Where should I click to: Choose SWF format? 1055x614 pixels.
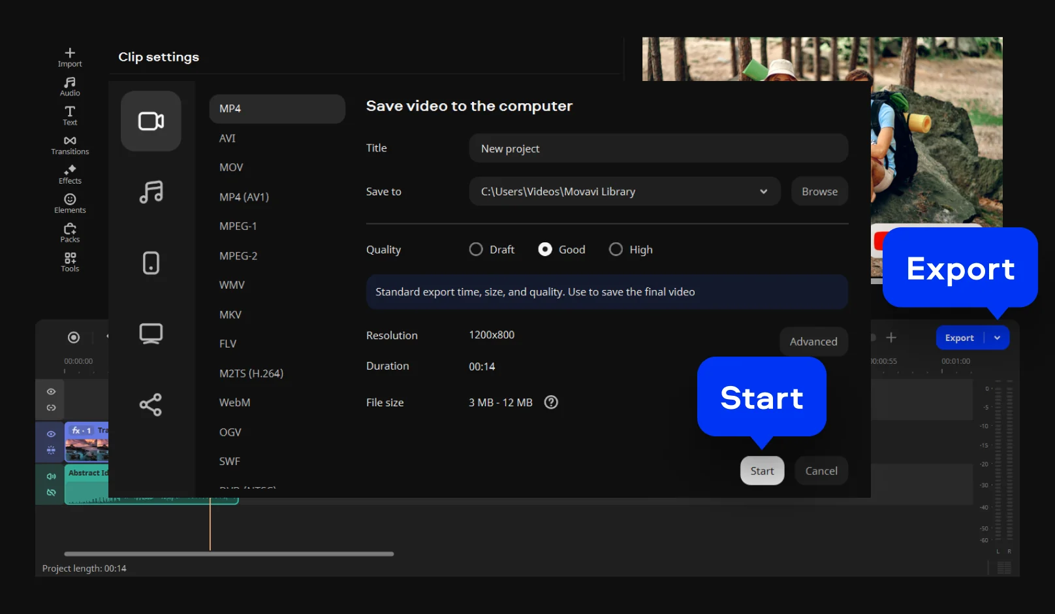[229, 461]
